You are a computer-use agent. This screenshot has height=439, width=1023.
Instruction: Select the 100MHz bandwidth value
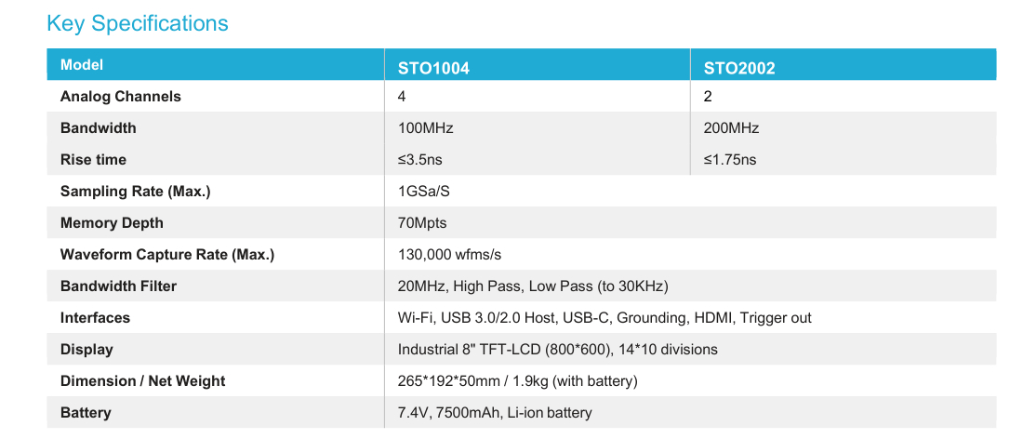(425, 128)
